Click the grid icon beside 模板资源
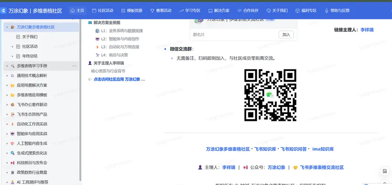The image size is (392, 185). 123,10
